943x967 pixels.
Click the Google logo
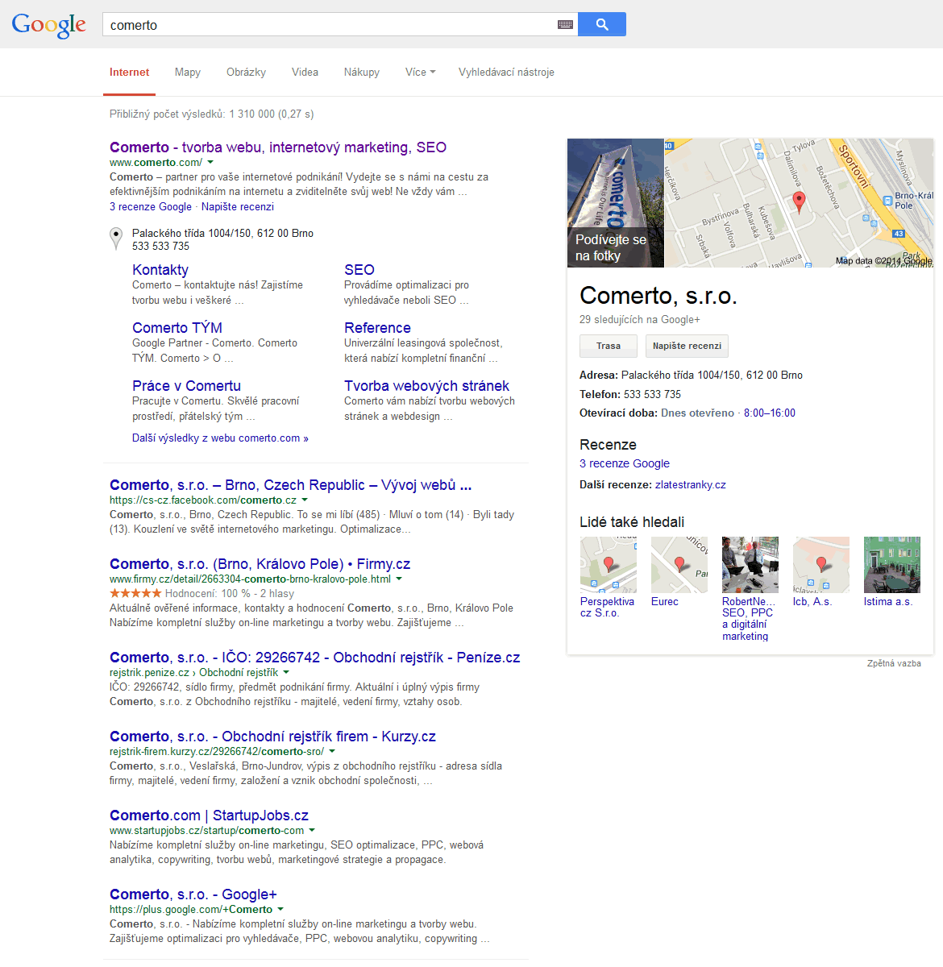click(49, 25)
